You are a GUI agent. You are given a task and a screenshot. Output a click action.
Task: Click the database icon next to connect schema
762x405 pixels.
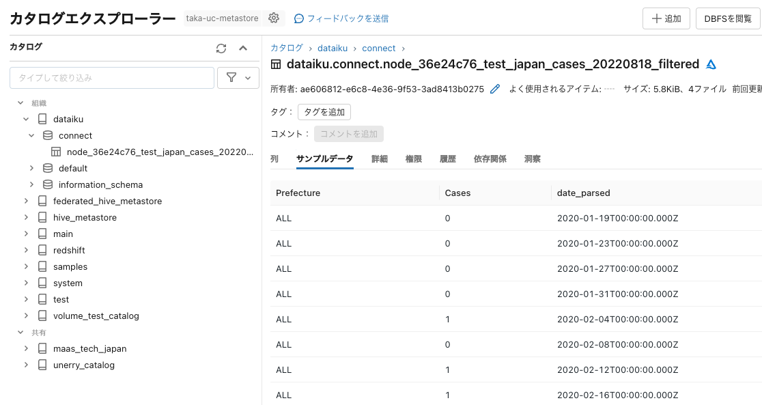coord(46,135)
